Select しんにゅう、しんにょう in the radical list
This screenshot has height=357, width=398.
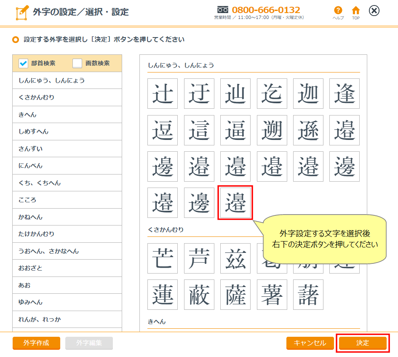click(67, 80)
